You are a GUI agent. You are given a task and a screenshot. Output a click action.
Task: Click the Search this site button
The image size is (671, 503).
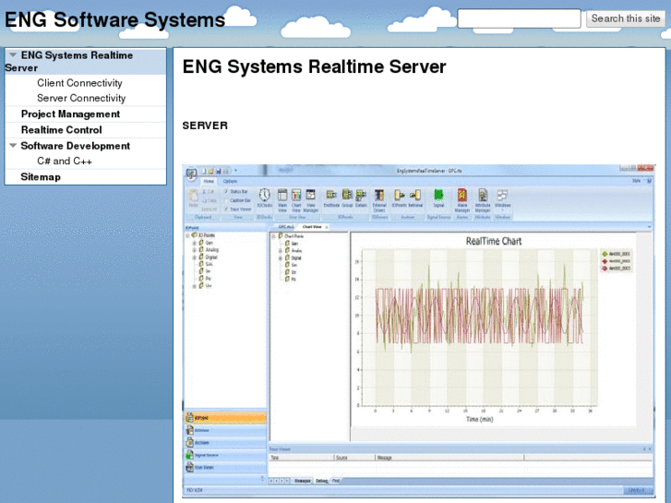[x=625, y=18]
